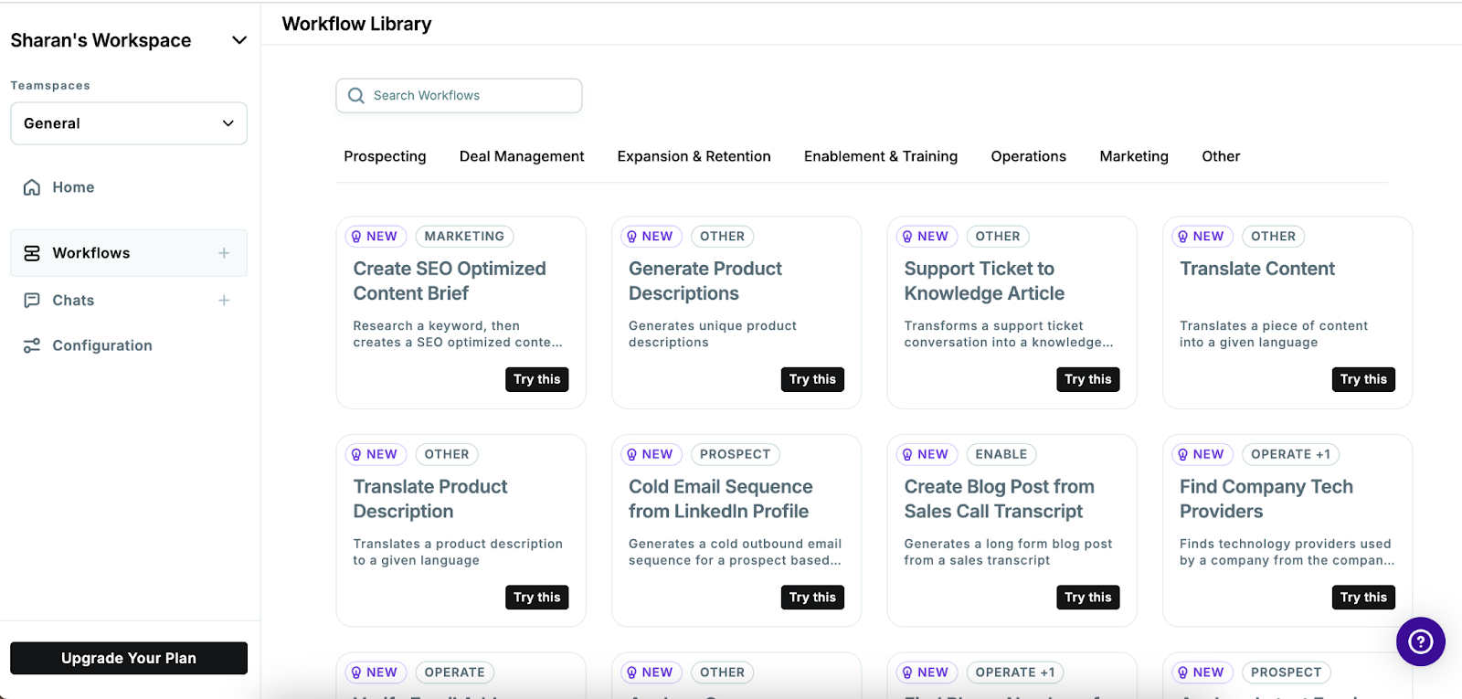Try this on Support Ticket to Knowledge Article

click(x=1088, y=379)
